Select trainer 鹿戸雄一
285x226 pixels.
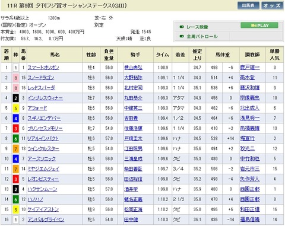point(250,68)
